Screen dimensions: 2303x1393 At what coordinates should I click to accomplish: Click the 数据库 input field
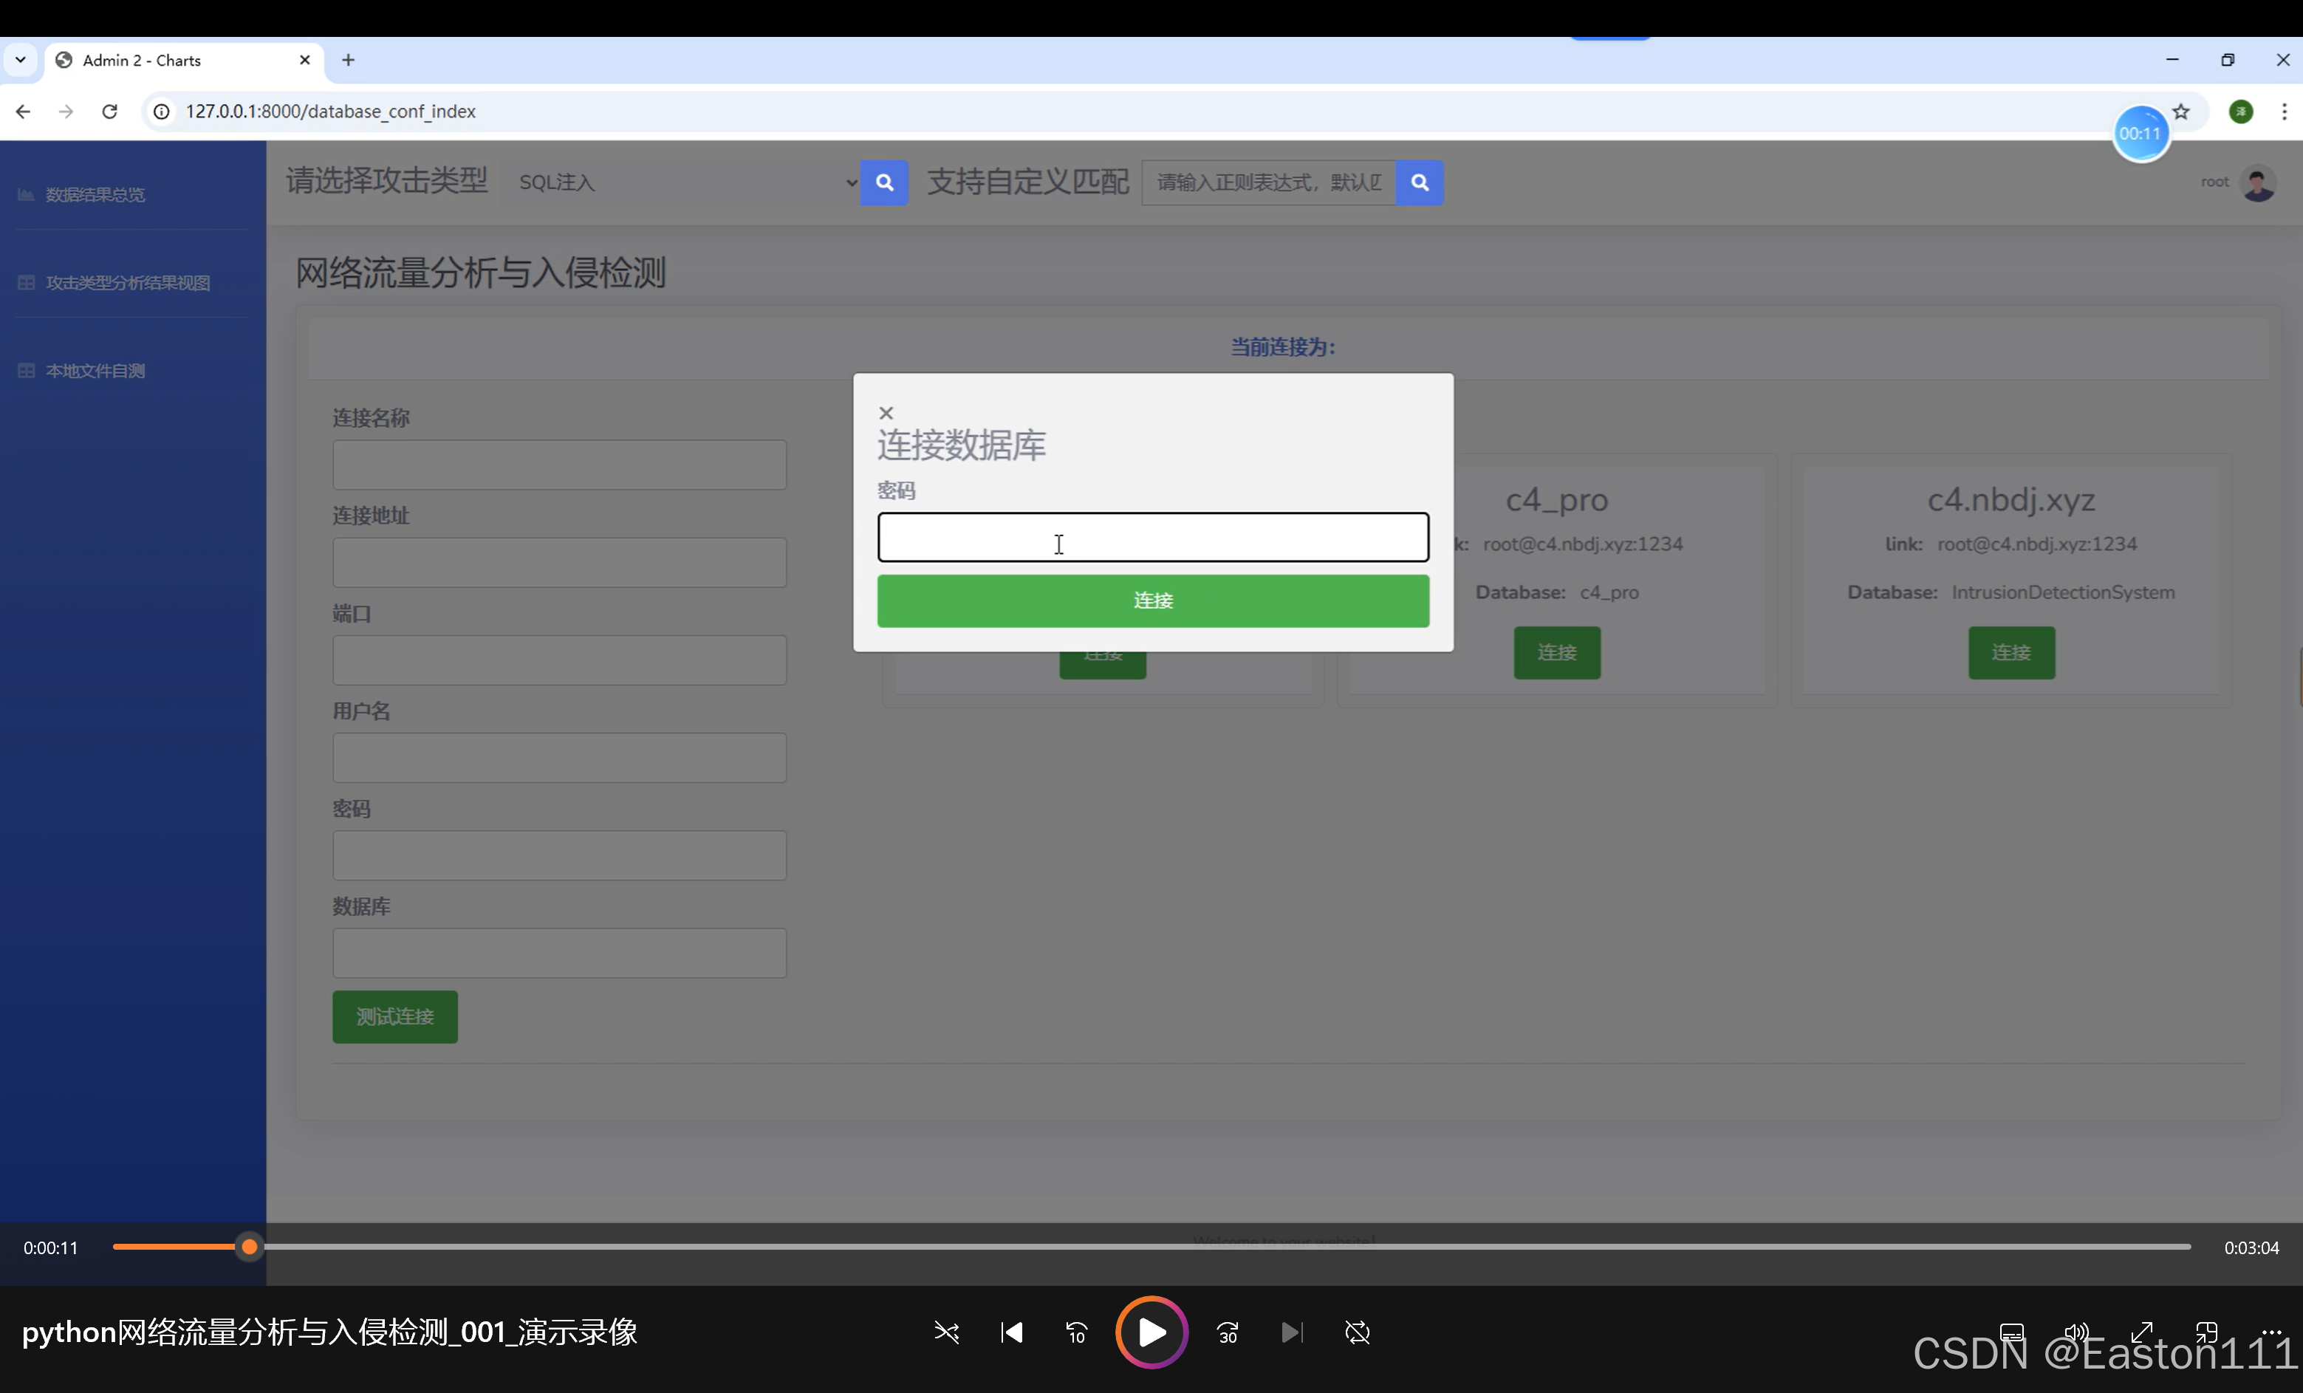click(x=559, y=953)
